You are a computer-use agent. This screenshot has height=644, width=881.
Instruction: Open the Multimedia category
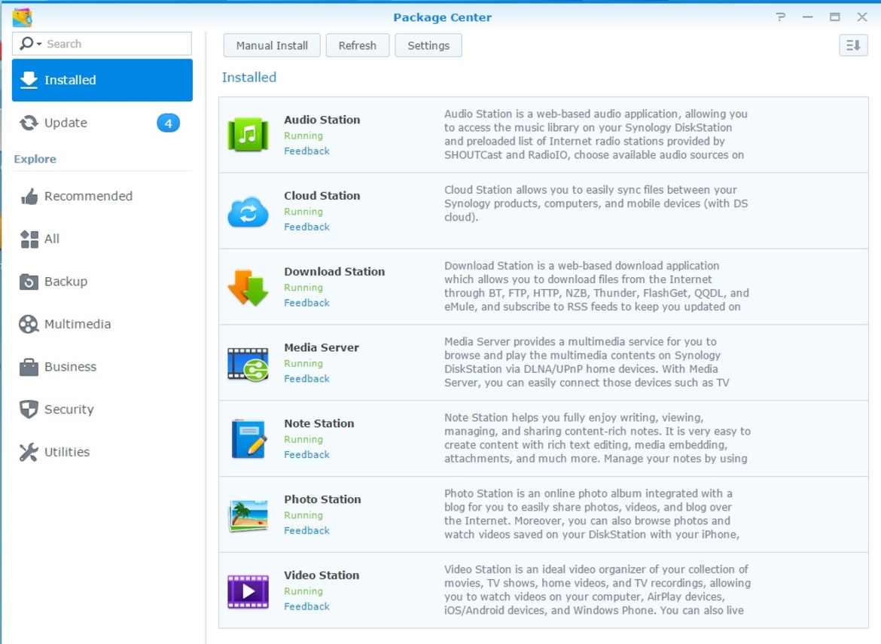[102, 324]
